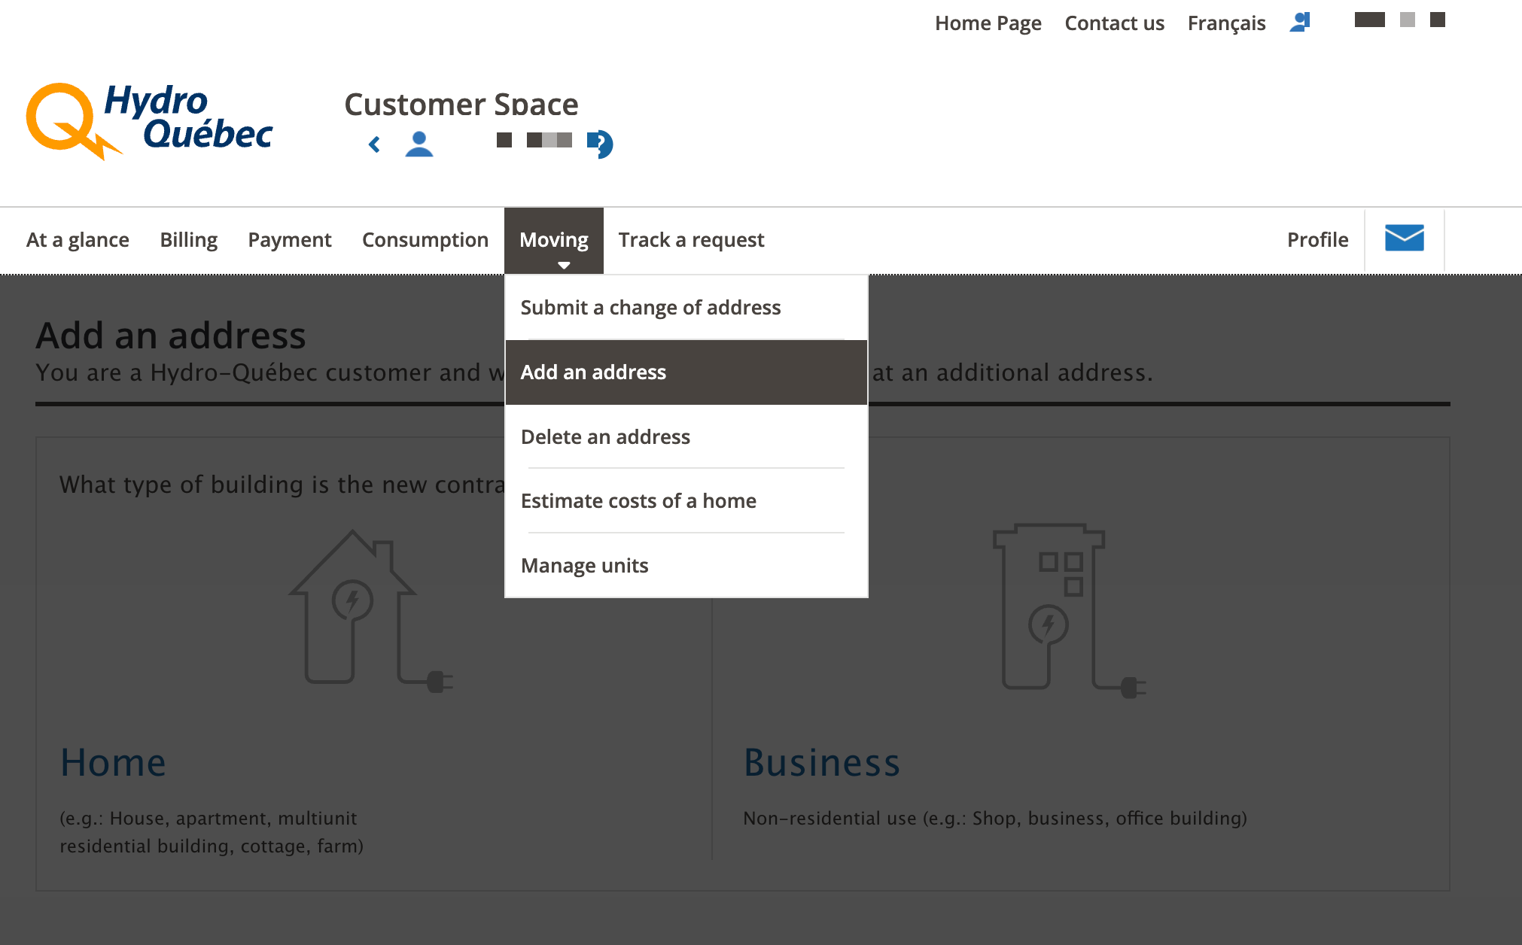Open the Profile tab

[x=1317, y=240]
